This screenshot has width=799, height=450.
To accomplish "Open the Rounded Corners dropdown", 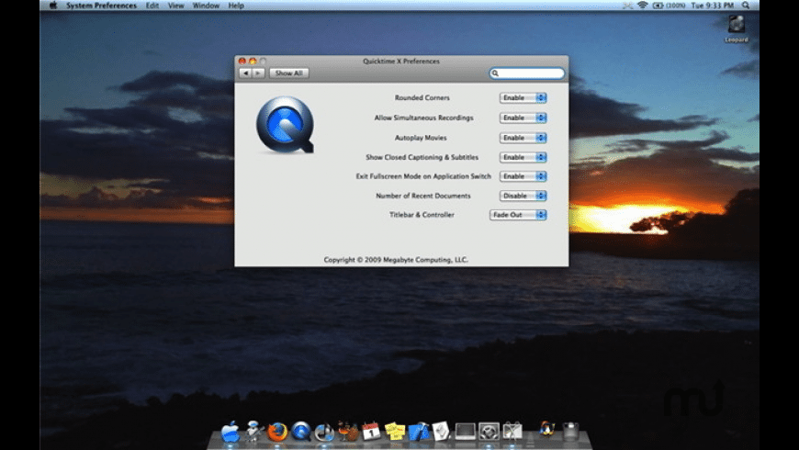I will tap(523, 98).
